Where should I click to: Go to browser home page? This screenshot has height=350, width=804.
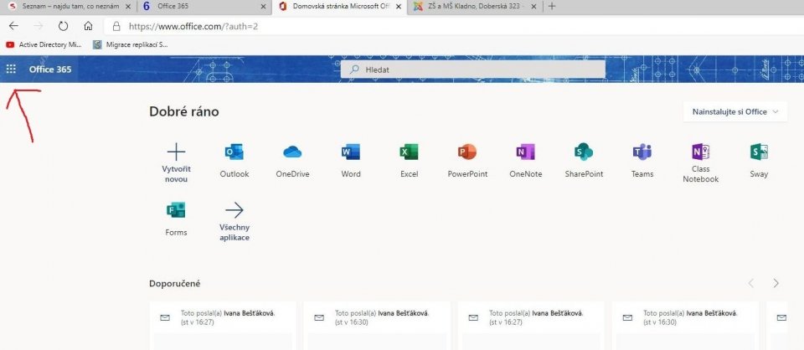coord(88,26)
